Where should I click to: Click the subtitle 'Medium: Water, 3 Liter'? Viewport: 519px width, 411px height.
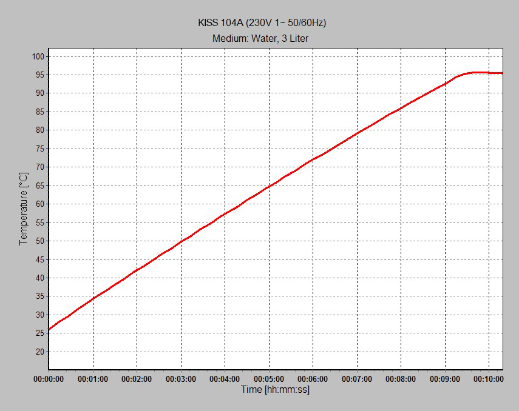(x=260, y=38)
